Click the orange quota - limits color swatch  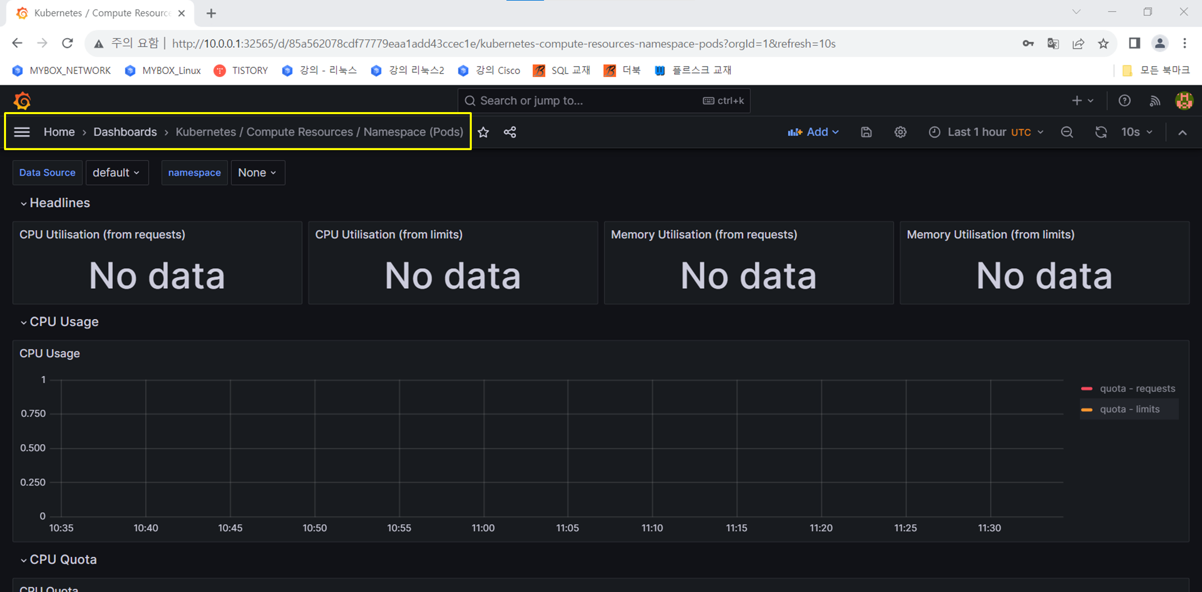(1087, 409)
